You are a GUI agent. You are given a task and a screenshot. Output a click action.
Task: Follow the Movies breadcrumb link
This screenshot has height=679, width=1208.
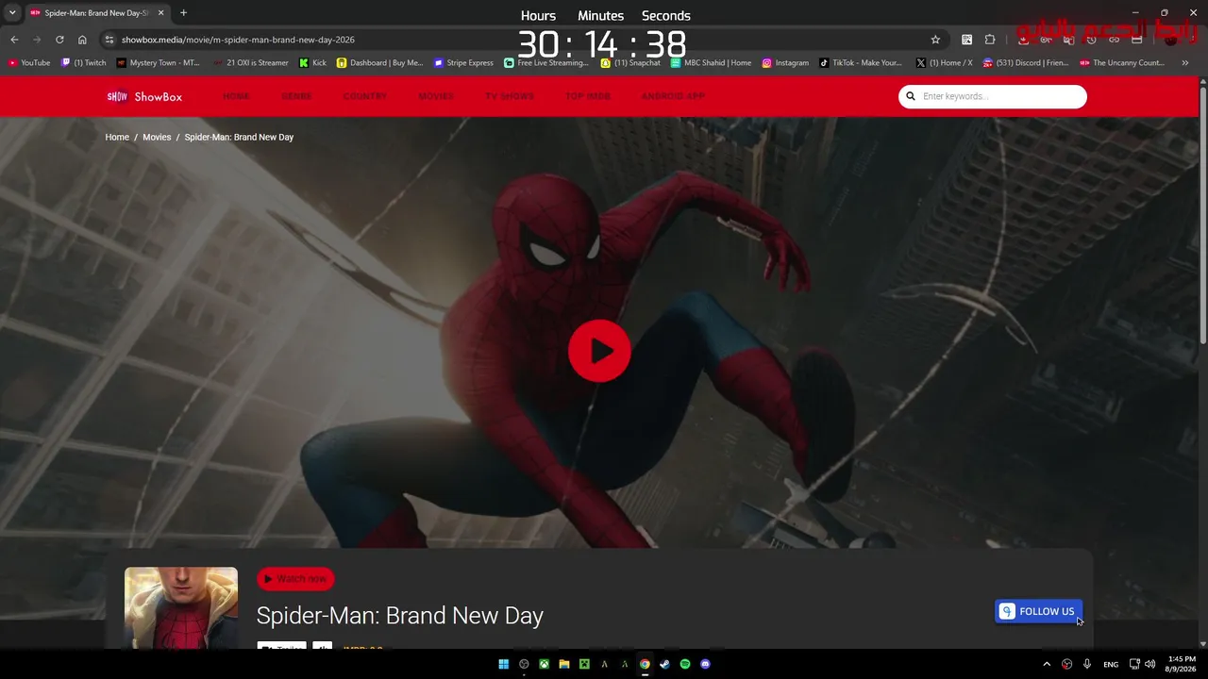(x=157, y=137)
